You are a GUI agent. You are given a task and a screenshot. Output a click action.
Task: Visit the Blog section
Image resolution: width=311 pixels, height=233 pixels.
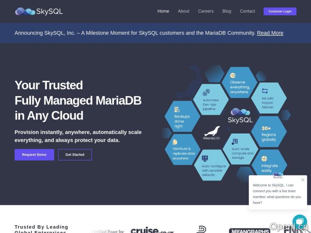227,11
